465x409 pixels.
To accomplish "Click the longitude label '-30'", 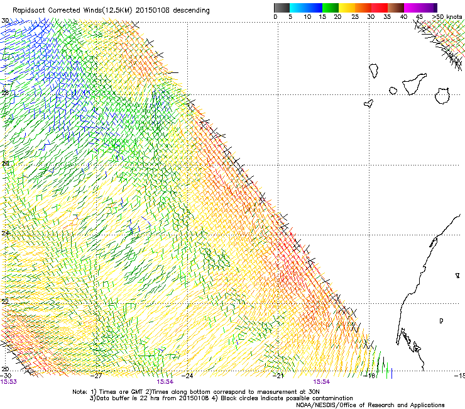I will (x=6, y=376).
